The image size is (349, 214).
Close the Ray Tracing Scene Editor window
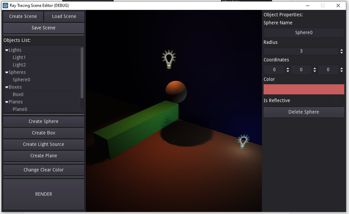338,5
